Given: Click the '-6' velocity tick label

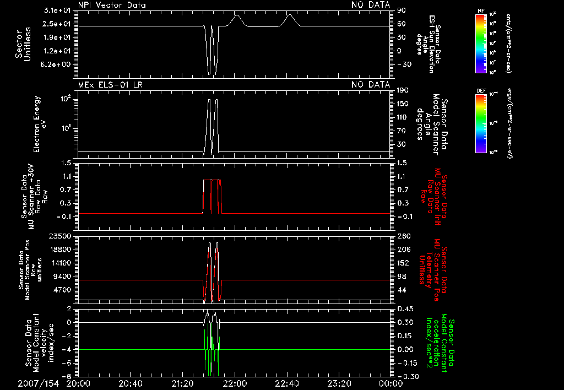Looking at the screenshot, I should 66,364.
